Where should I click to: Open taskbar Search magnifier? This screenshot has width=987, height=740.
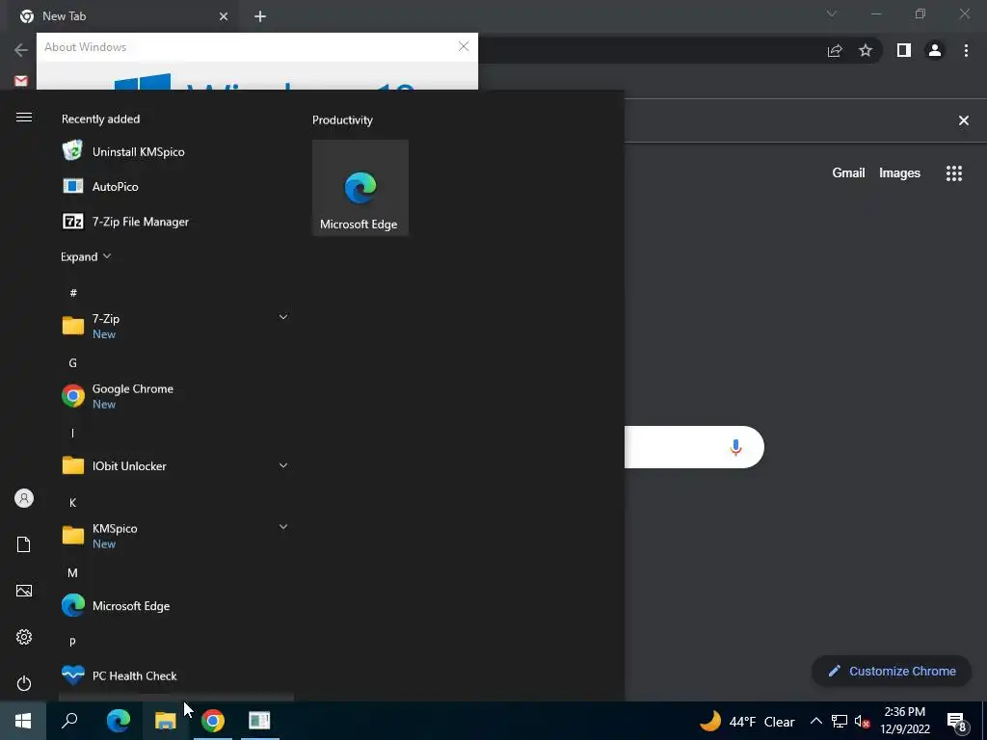(69, 721)
